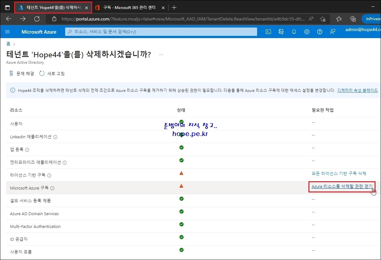Close the Microsoft 365 관리 센터 tab
This screenshot has width=381, height=260.
[x=163, y=8]
